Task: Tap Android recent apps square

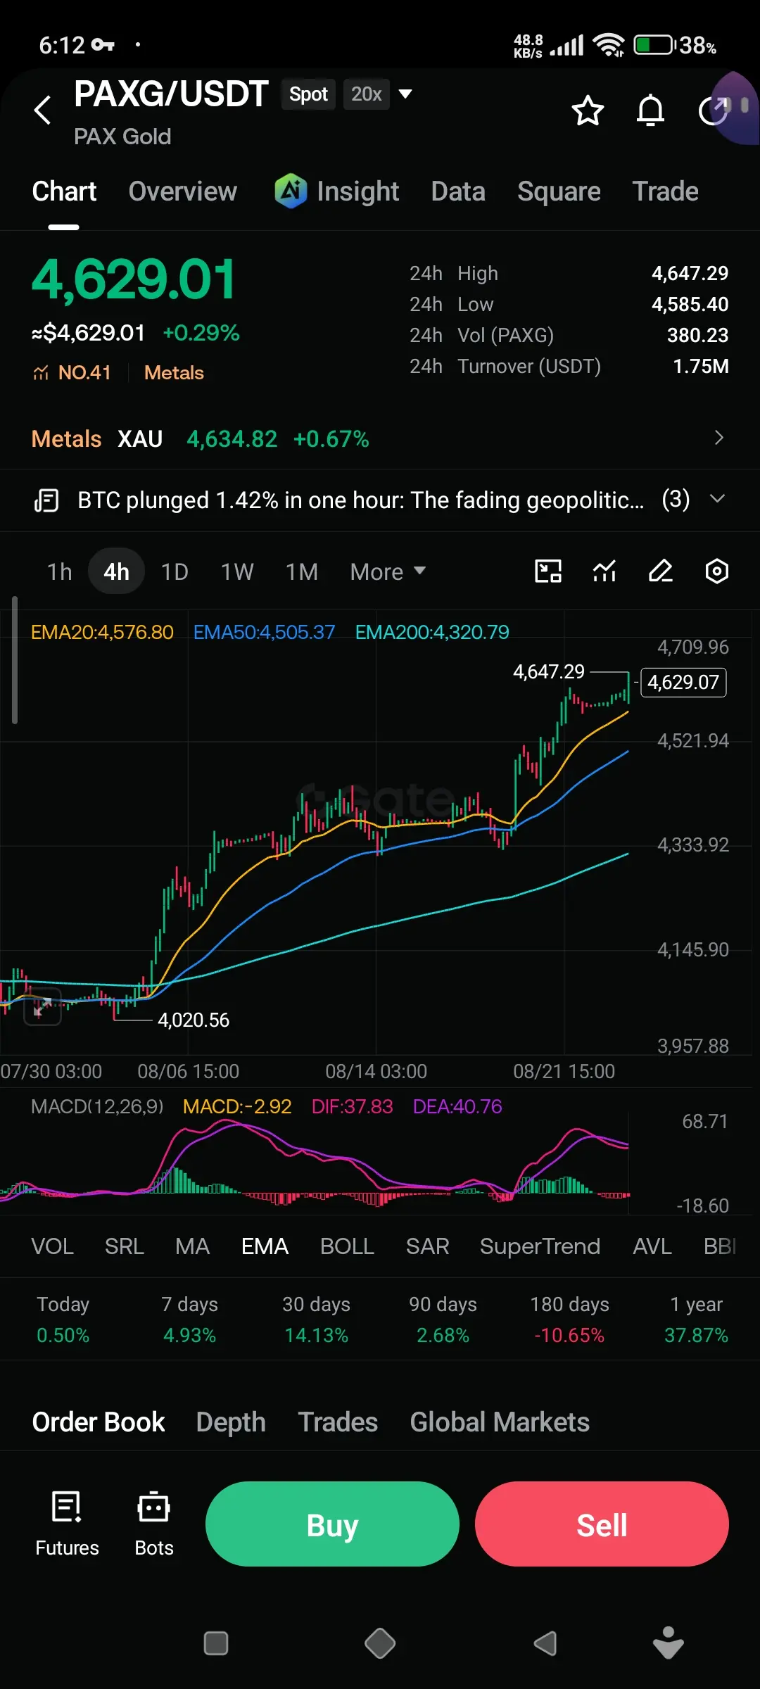Action: click(x=216, y=1643)
